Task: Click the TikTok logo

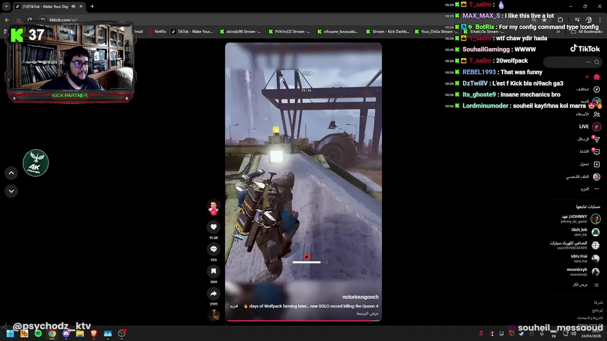Action: tap(585, 48)
